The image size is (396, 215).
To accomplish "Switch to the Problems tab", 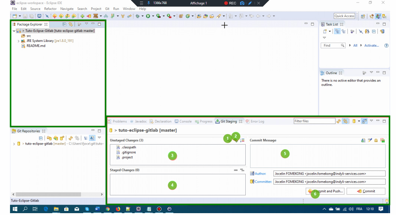I will point(117,121).
